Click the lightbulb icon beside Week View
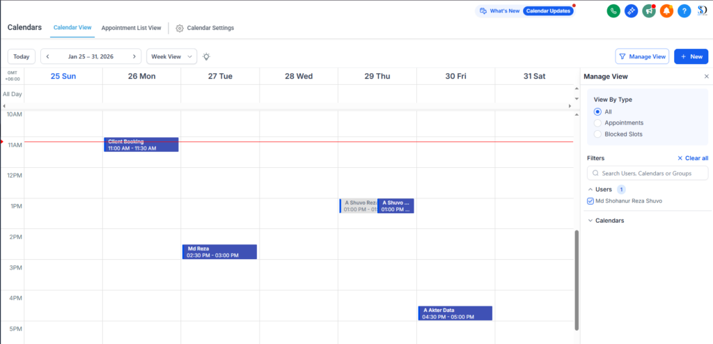Screen dimensions: 713x344 206,56
